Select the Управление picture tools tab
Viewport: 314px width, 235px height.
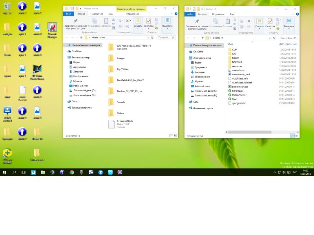pos(132,14)
